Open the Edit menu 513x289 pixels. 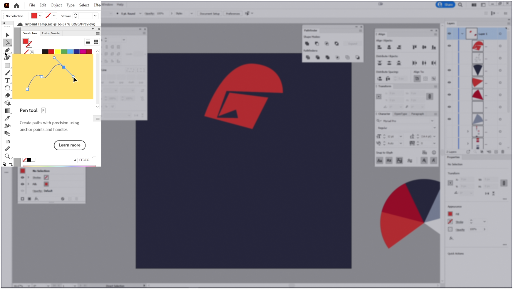click(43, 5)
